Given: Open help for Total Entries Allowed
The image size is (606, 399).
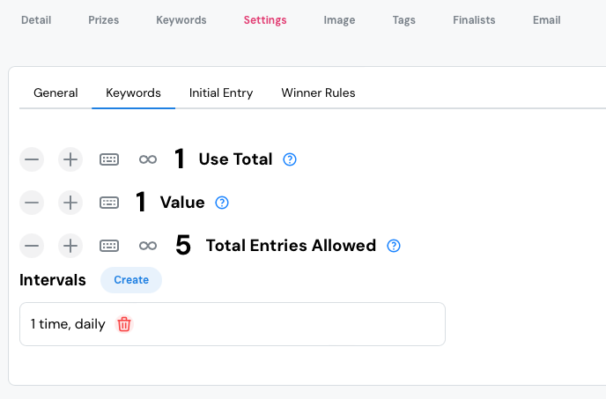Looking at the screenshot, I should (x=394, y=246).
